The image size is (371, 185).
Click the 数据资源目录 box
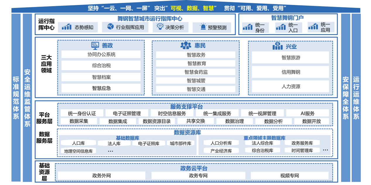[x=156, y=121]
